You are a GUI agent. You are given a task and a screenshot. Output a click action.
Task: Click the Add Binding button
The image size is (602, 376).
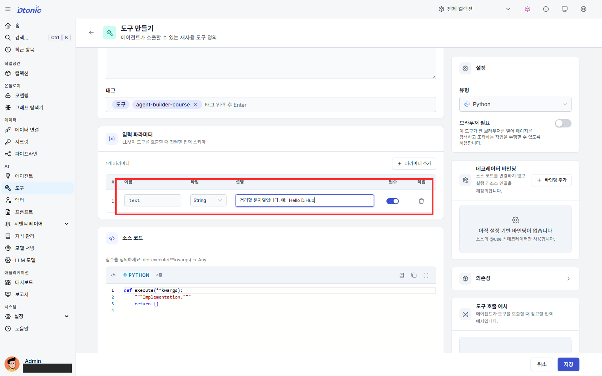(552, 180)
